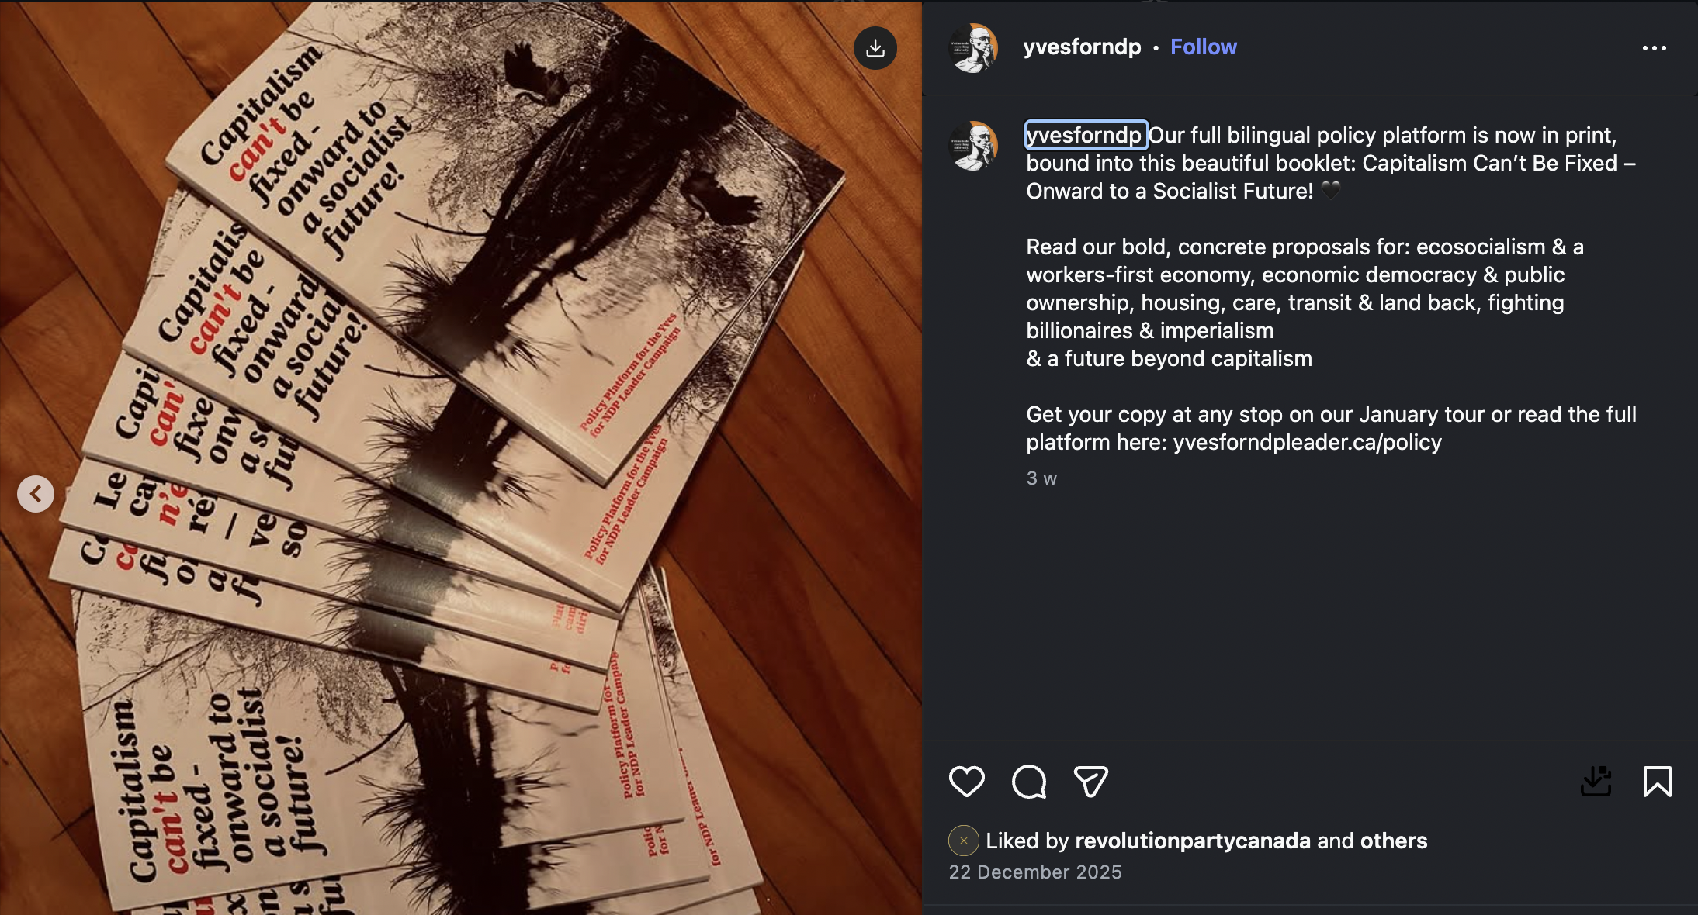This screenshot has height=915, width=1698.
Task: Follow the yvesforndp account
Action: [x=1203, y=47]
